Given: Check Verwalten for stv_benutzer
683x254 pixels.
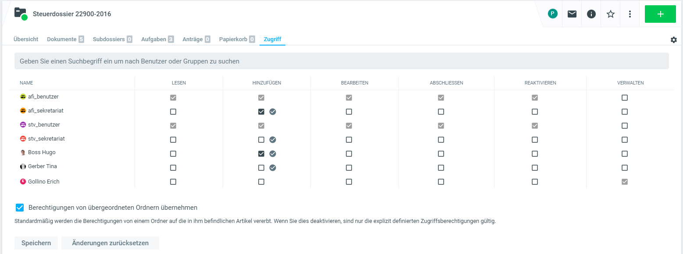Looking at the screenshot, I should pyautogui.click(x=625, y=126).
